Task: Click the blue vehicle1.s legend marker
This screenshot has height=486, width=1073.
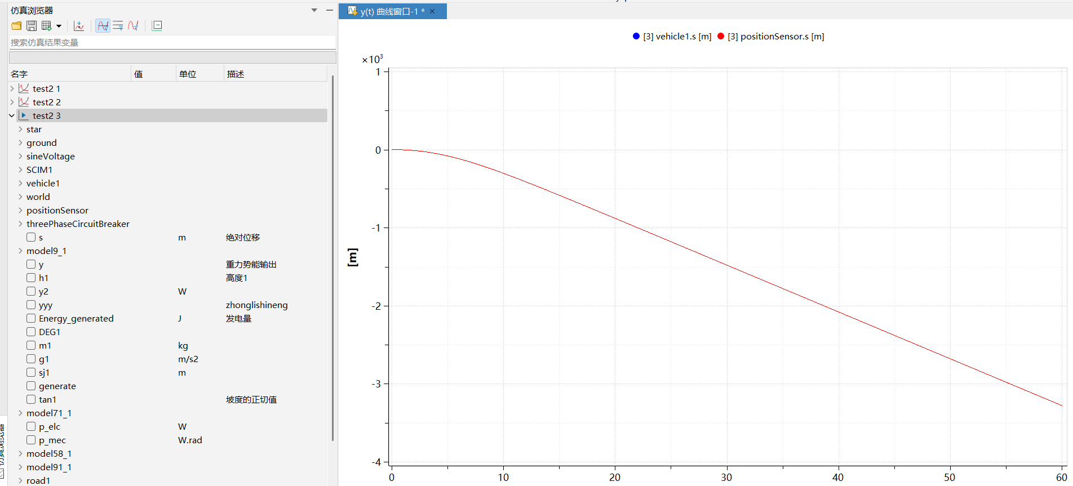Action: coord(636,36)
